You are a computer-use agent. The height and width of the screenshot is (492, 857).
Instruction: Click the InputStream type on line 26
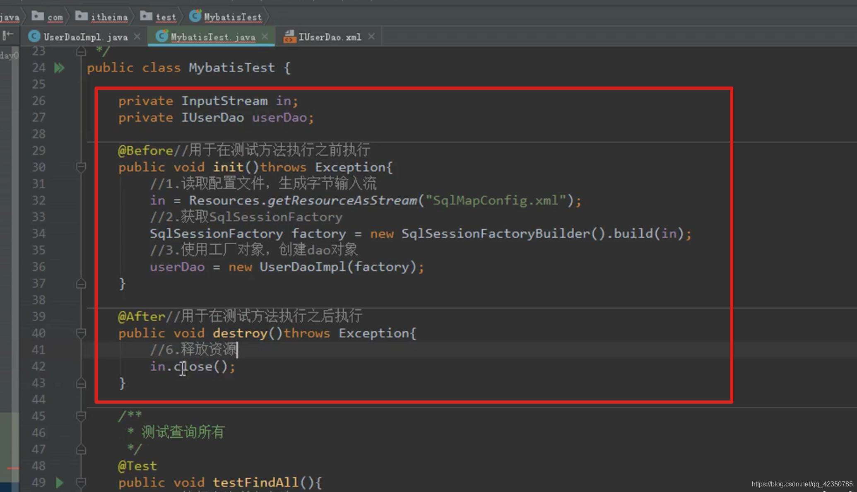coord(224,101)
